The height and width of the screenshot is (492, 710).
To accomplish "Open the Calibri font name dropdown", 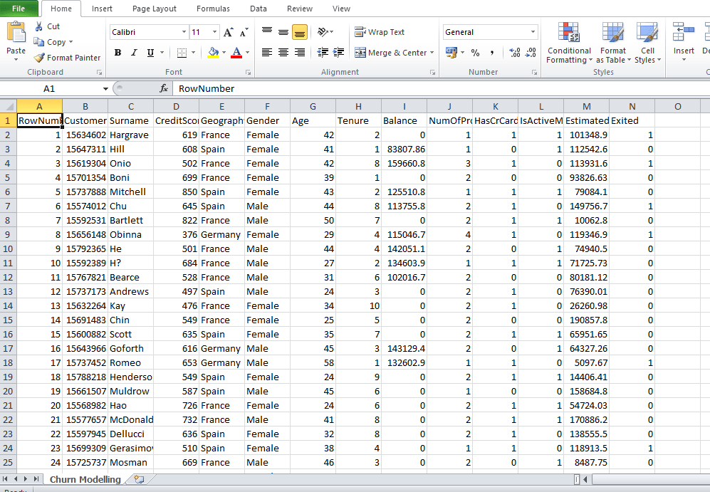I will click(x=184, y=32).
